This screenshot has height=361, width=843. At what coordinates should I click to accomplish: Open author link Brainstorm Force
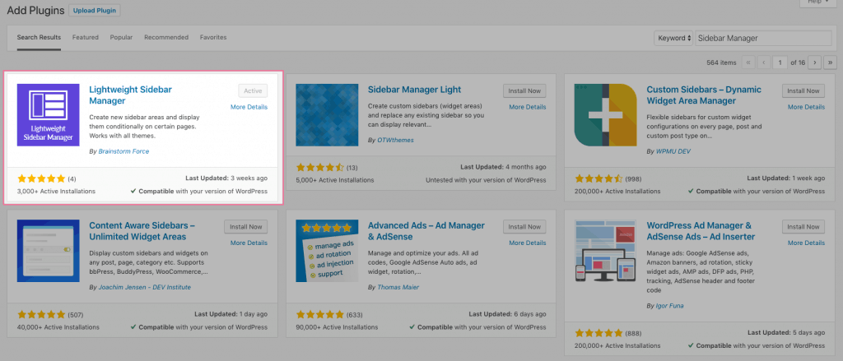pyautogui.click(x=123, y=151)
